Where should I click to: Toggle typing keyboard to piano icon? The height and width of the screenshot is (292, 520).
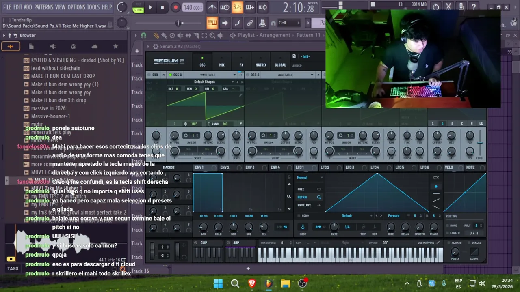[212, 23]
